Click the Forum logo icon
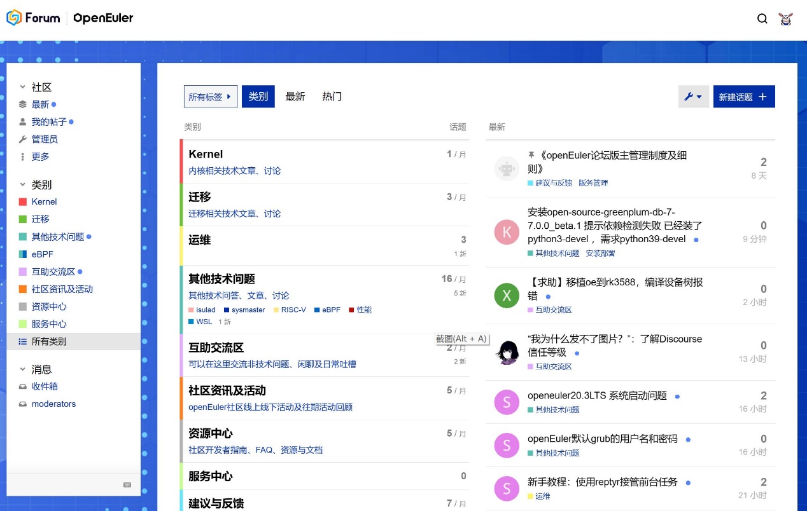The width and height of the screenshot is (807, 511). click(14, 18)
